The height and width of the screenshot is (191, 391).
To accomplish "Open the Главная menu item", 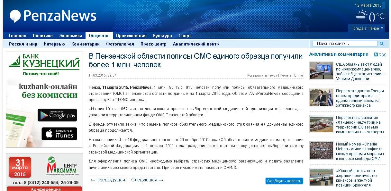I will point(18,36).
